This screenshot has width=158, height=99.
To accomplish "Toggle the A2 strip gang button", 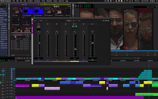I will click(x=48, y=24).
